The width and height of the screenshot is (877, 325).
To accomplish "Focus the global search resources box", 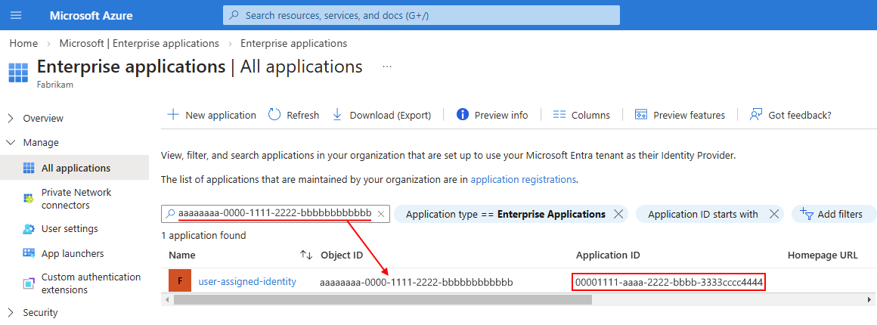I will click(x=421, y=15).
